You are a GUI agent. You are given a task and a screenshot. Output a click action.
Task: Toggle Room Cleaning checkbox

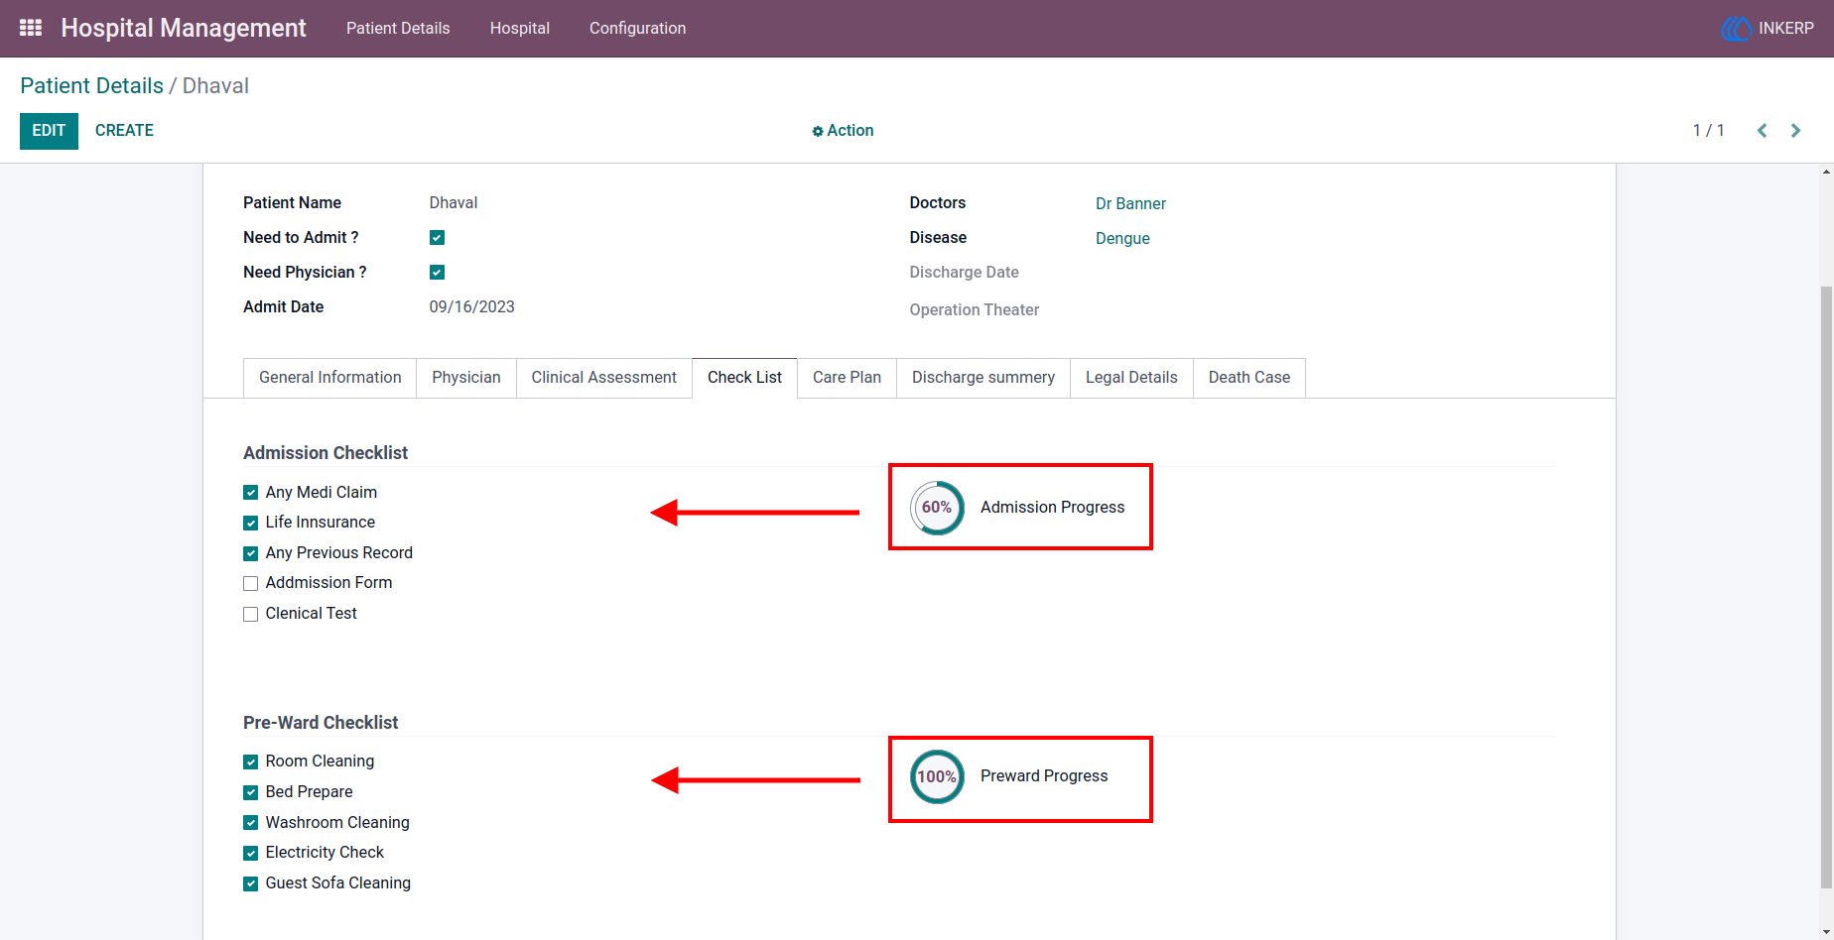(x=250, y=762)
